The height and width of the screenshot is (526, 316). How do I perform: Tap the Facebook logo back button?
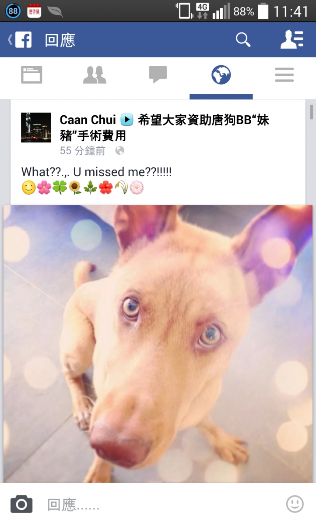click(20, 40)
